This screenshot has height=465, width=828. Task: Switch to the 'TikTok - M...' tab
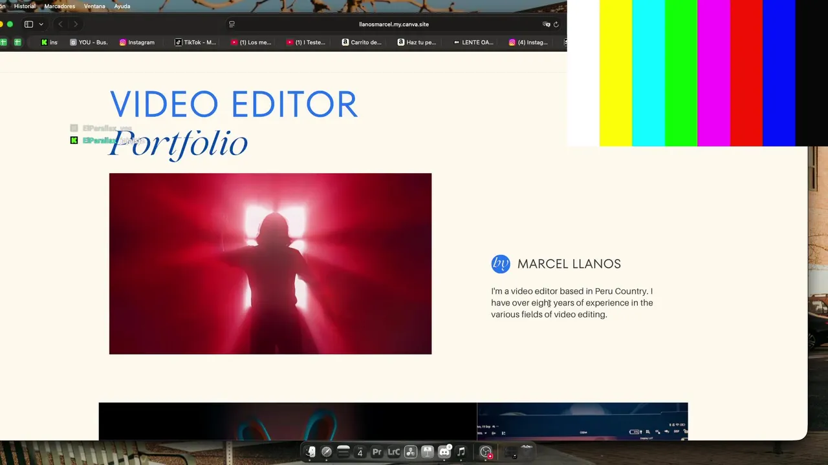(x=195, y=43)
